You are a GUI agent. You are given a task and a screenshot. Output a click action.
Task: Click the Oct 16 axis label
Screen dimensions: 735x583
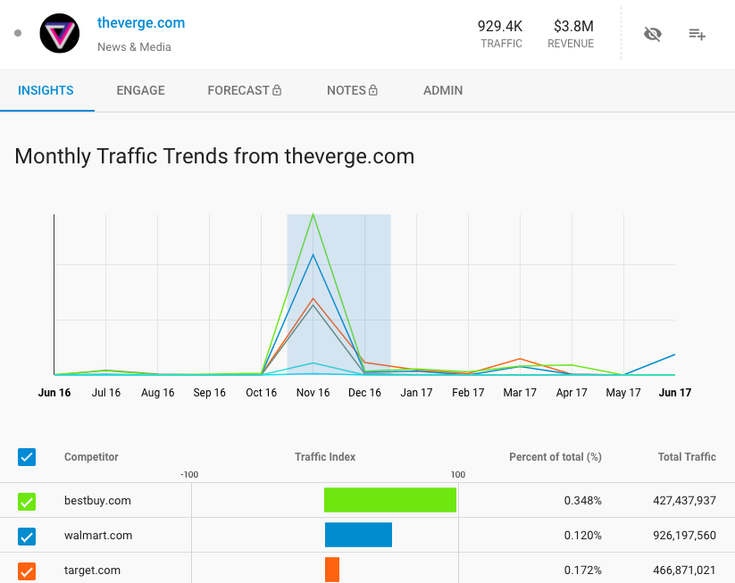261,393
